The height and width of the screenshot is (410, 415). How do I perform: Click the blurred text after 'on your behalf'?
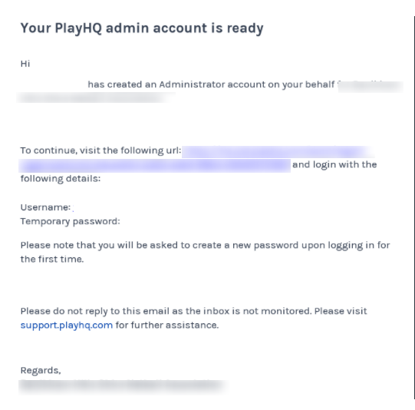pos(371,87)
